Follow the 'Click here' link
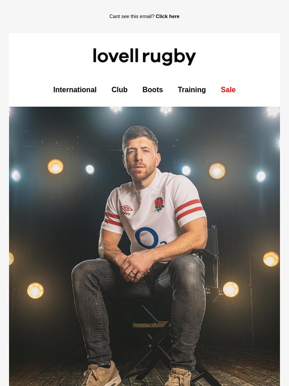Viewport: 289px width, 386px height. click(x=168, y=16)
